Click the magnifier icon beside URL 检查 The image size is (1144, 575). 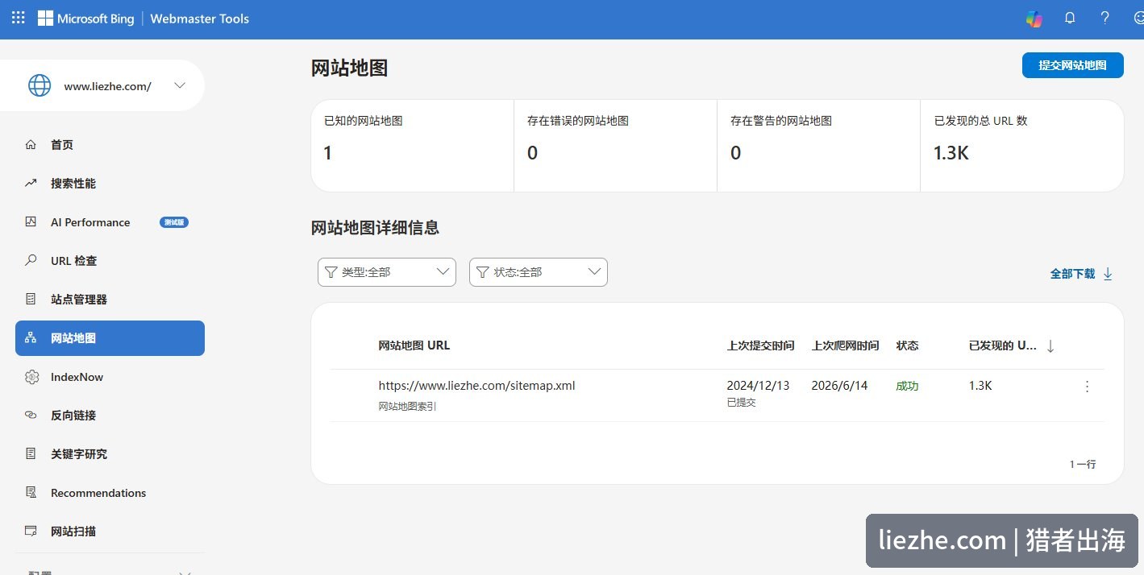click(x=31, y=261)
